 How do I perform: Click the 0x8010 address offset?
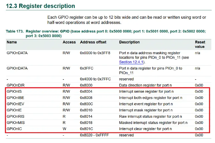click(x=86, y=110)
